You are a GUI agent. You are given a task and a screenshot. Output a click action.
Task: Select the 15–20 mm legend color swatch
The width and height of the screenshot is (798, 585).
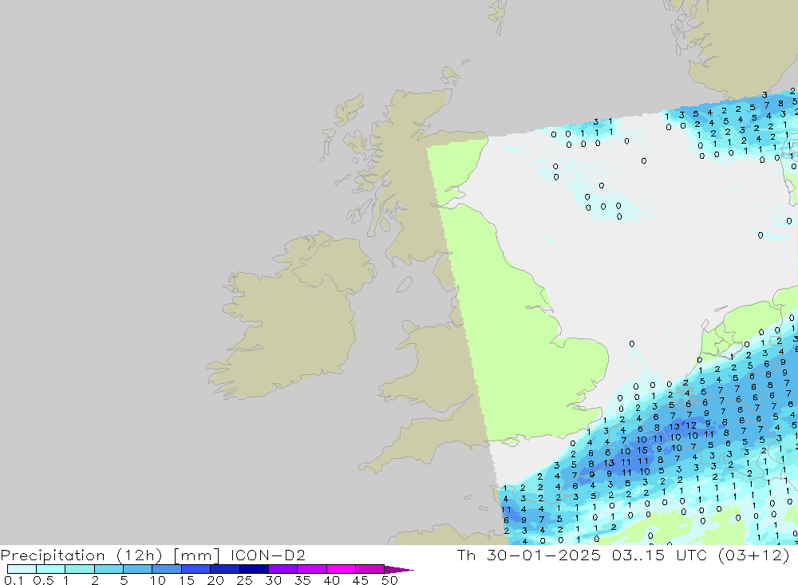tap(196, 569)
